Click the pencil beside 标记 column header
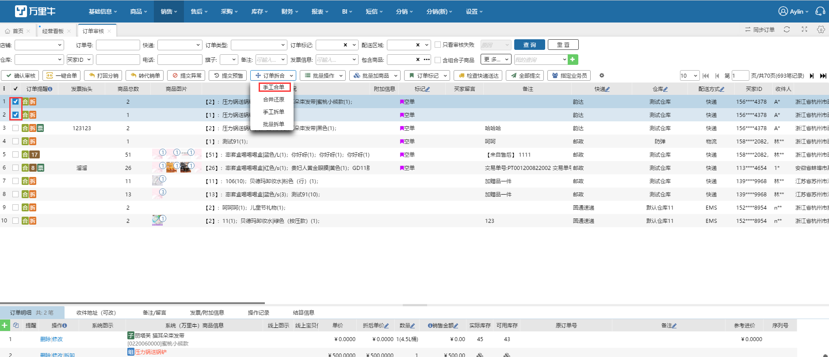Viewport: 829px width, 357px height. (x=428, y=89)
